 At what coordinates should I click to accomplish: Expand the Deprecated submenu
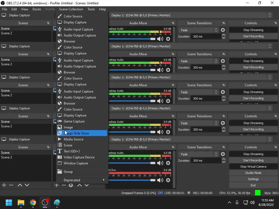(82, 180)
